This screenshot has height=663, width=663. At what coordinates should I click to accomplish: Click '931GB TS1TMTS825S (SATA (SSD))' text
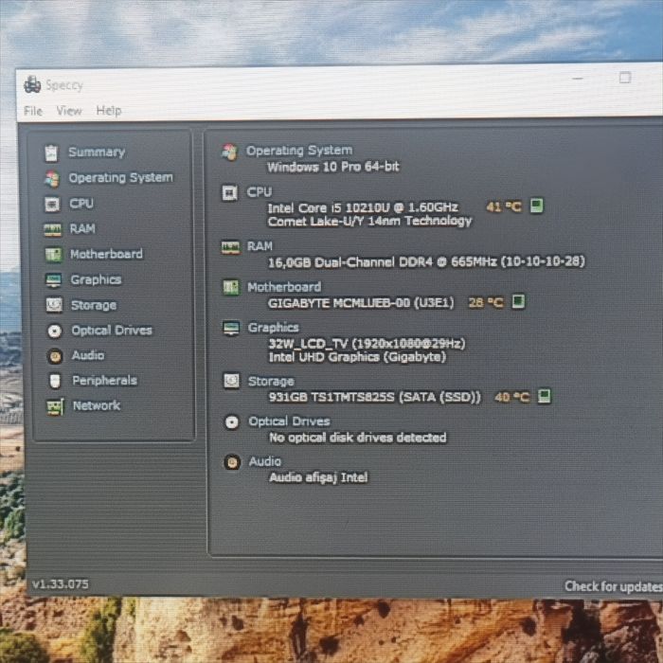[375, 397]
